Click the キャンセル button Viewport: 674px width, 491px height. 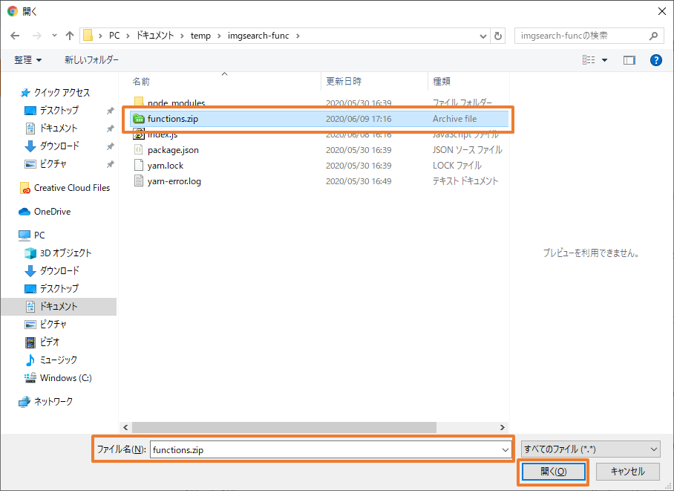pos(627,472)
